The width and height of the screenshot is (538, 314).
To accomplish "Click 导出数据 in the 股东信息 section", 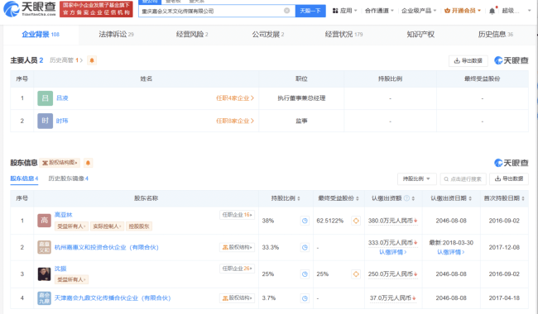I will (509, 178).
